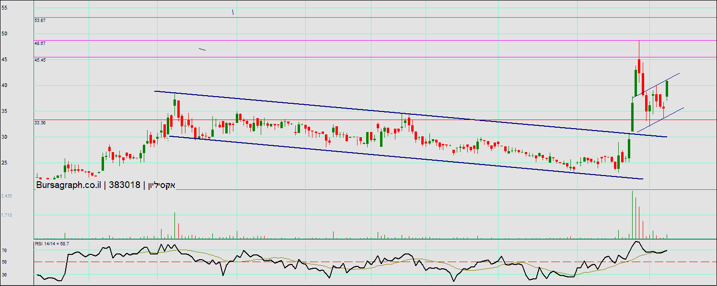The height and width of the screenshot is (286, 717).
Task: Select the lower short rising flag line
Action: [x=660, y=120]
